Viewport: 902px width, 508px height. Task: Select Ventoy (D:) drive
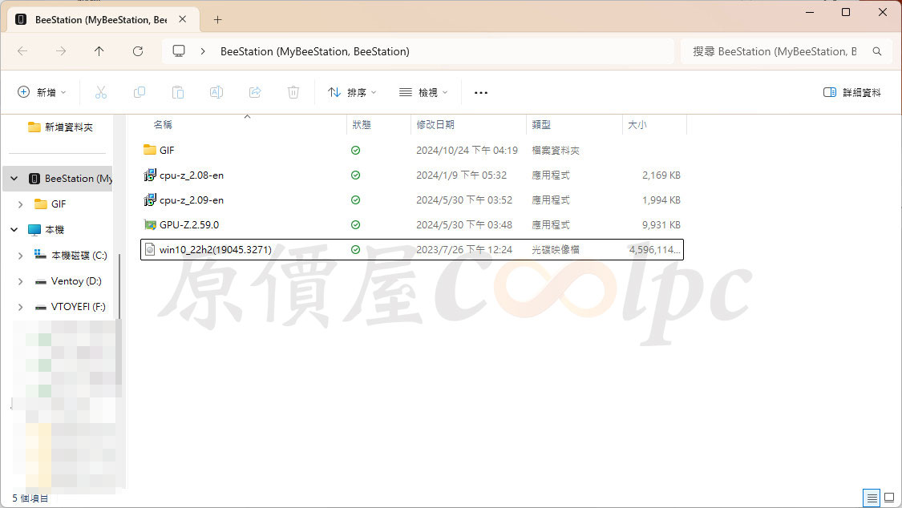click(x=68, y=281)
